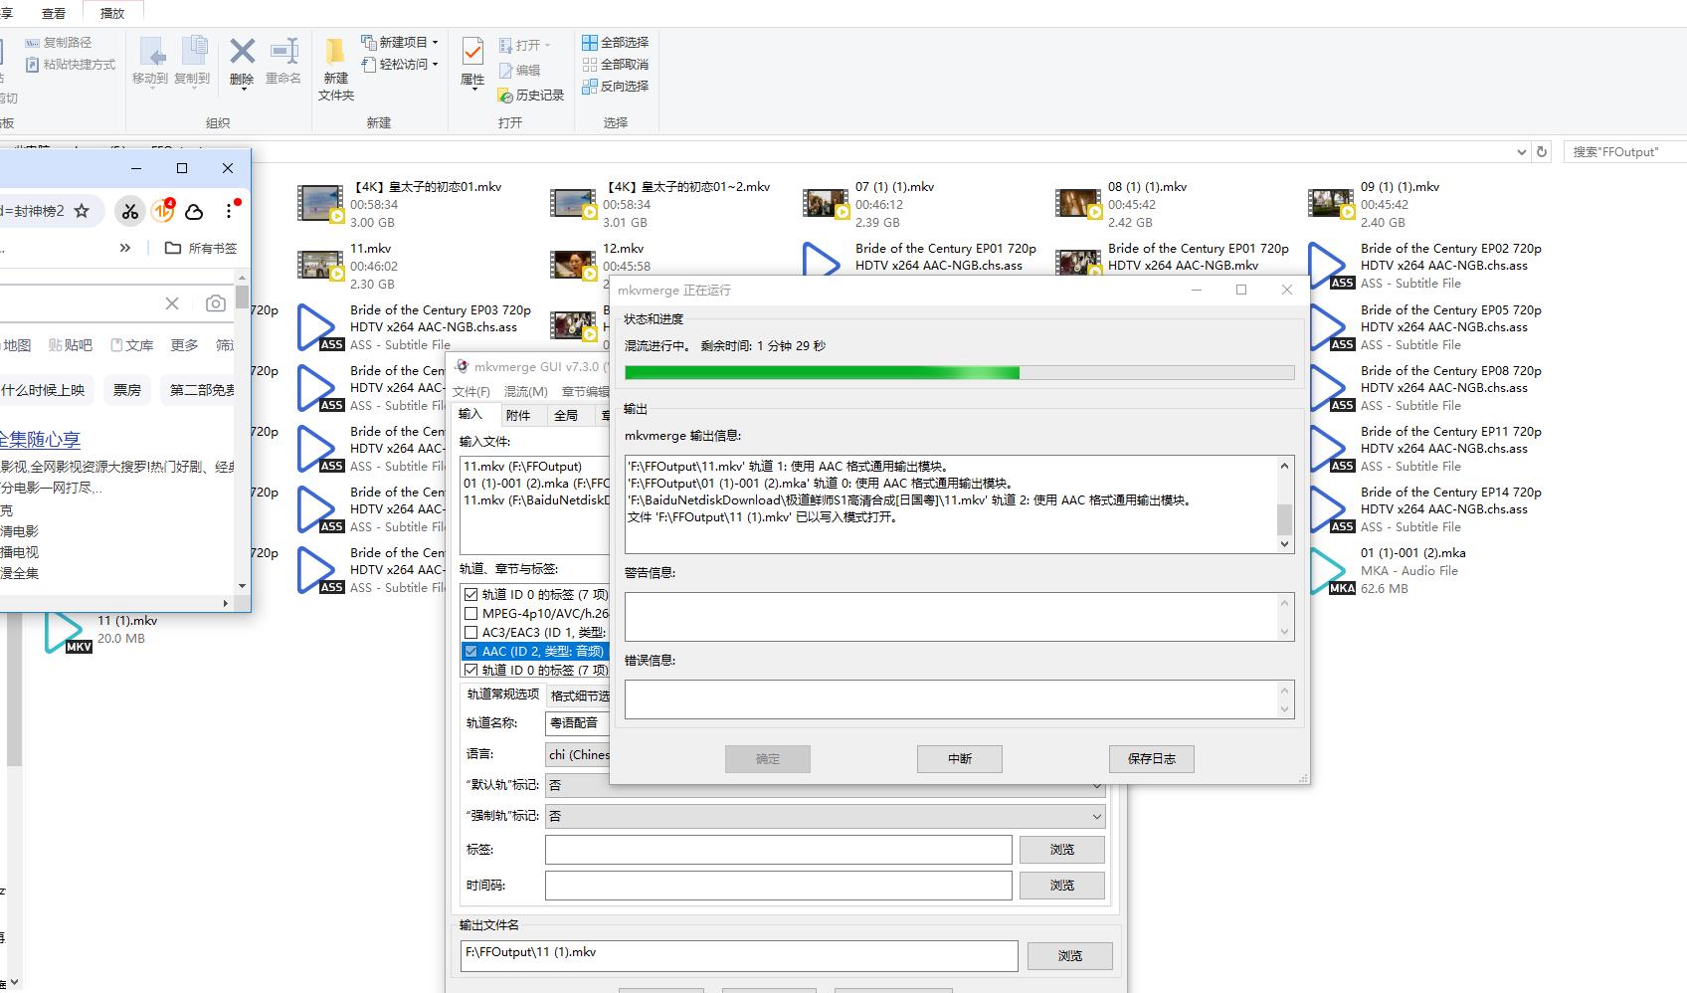Open the 混流(M) menu

(525, 392)
